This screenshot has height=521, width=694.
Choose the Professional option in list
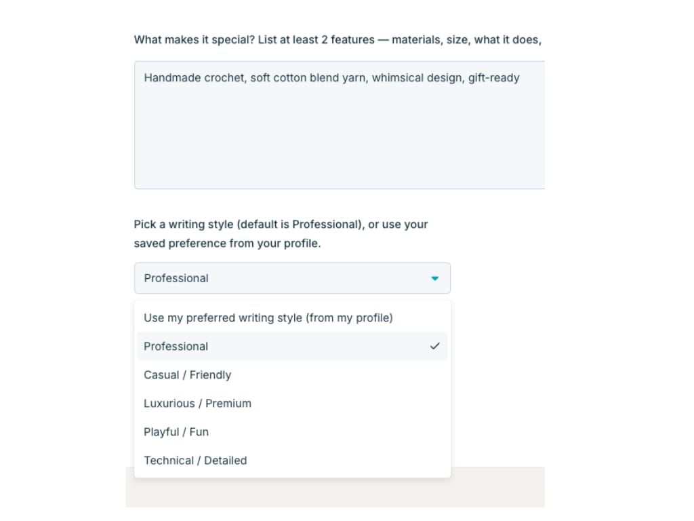176,346
